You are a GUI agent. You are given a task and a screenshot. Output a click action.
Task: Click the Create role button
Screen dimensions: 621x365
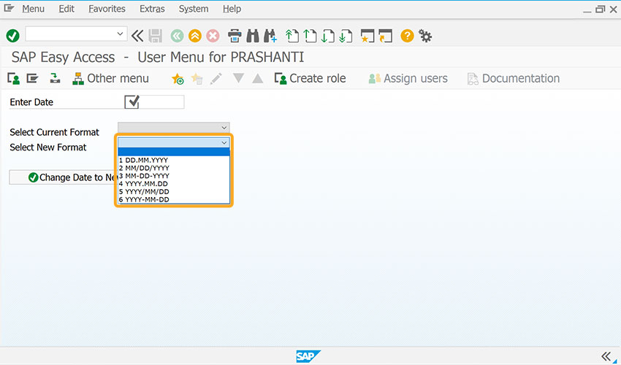click(310, 78)
